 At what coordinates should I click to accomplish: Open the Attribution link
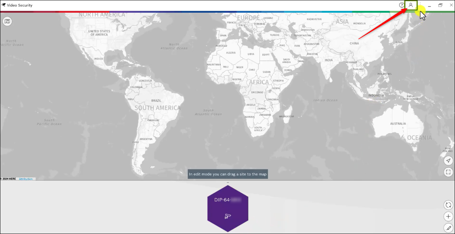point(25,179)
